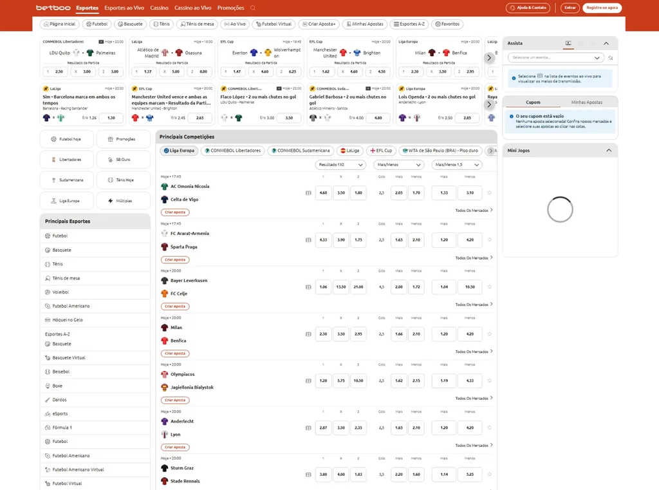Collapse the Assista panel chevron

[606, 43]
